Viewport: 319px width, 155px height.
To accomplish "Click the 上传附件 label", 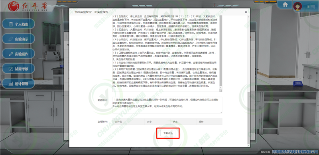I will 102,122.
